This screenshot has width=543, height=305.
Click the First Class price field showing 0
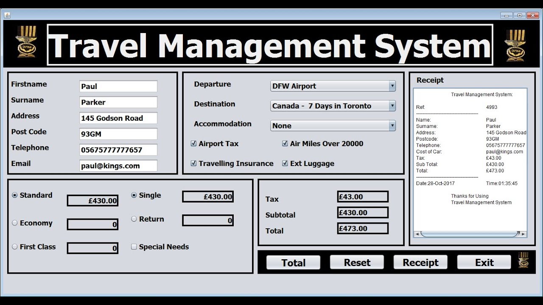(x=92, y=248)
